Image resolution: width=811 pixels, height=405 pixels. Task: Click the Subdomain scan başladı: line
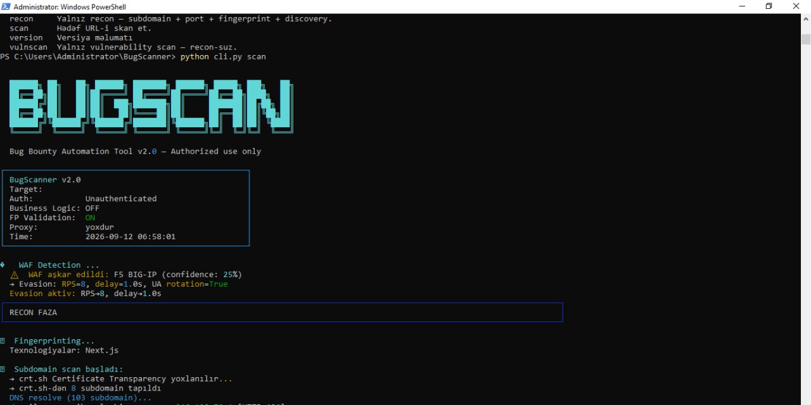pos(69,370)
